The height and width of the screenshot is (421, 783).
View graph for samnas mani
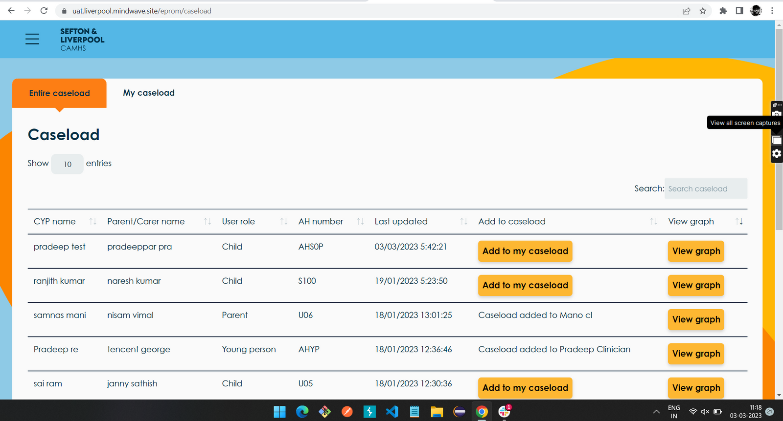[696, 319]
